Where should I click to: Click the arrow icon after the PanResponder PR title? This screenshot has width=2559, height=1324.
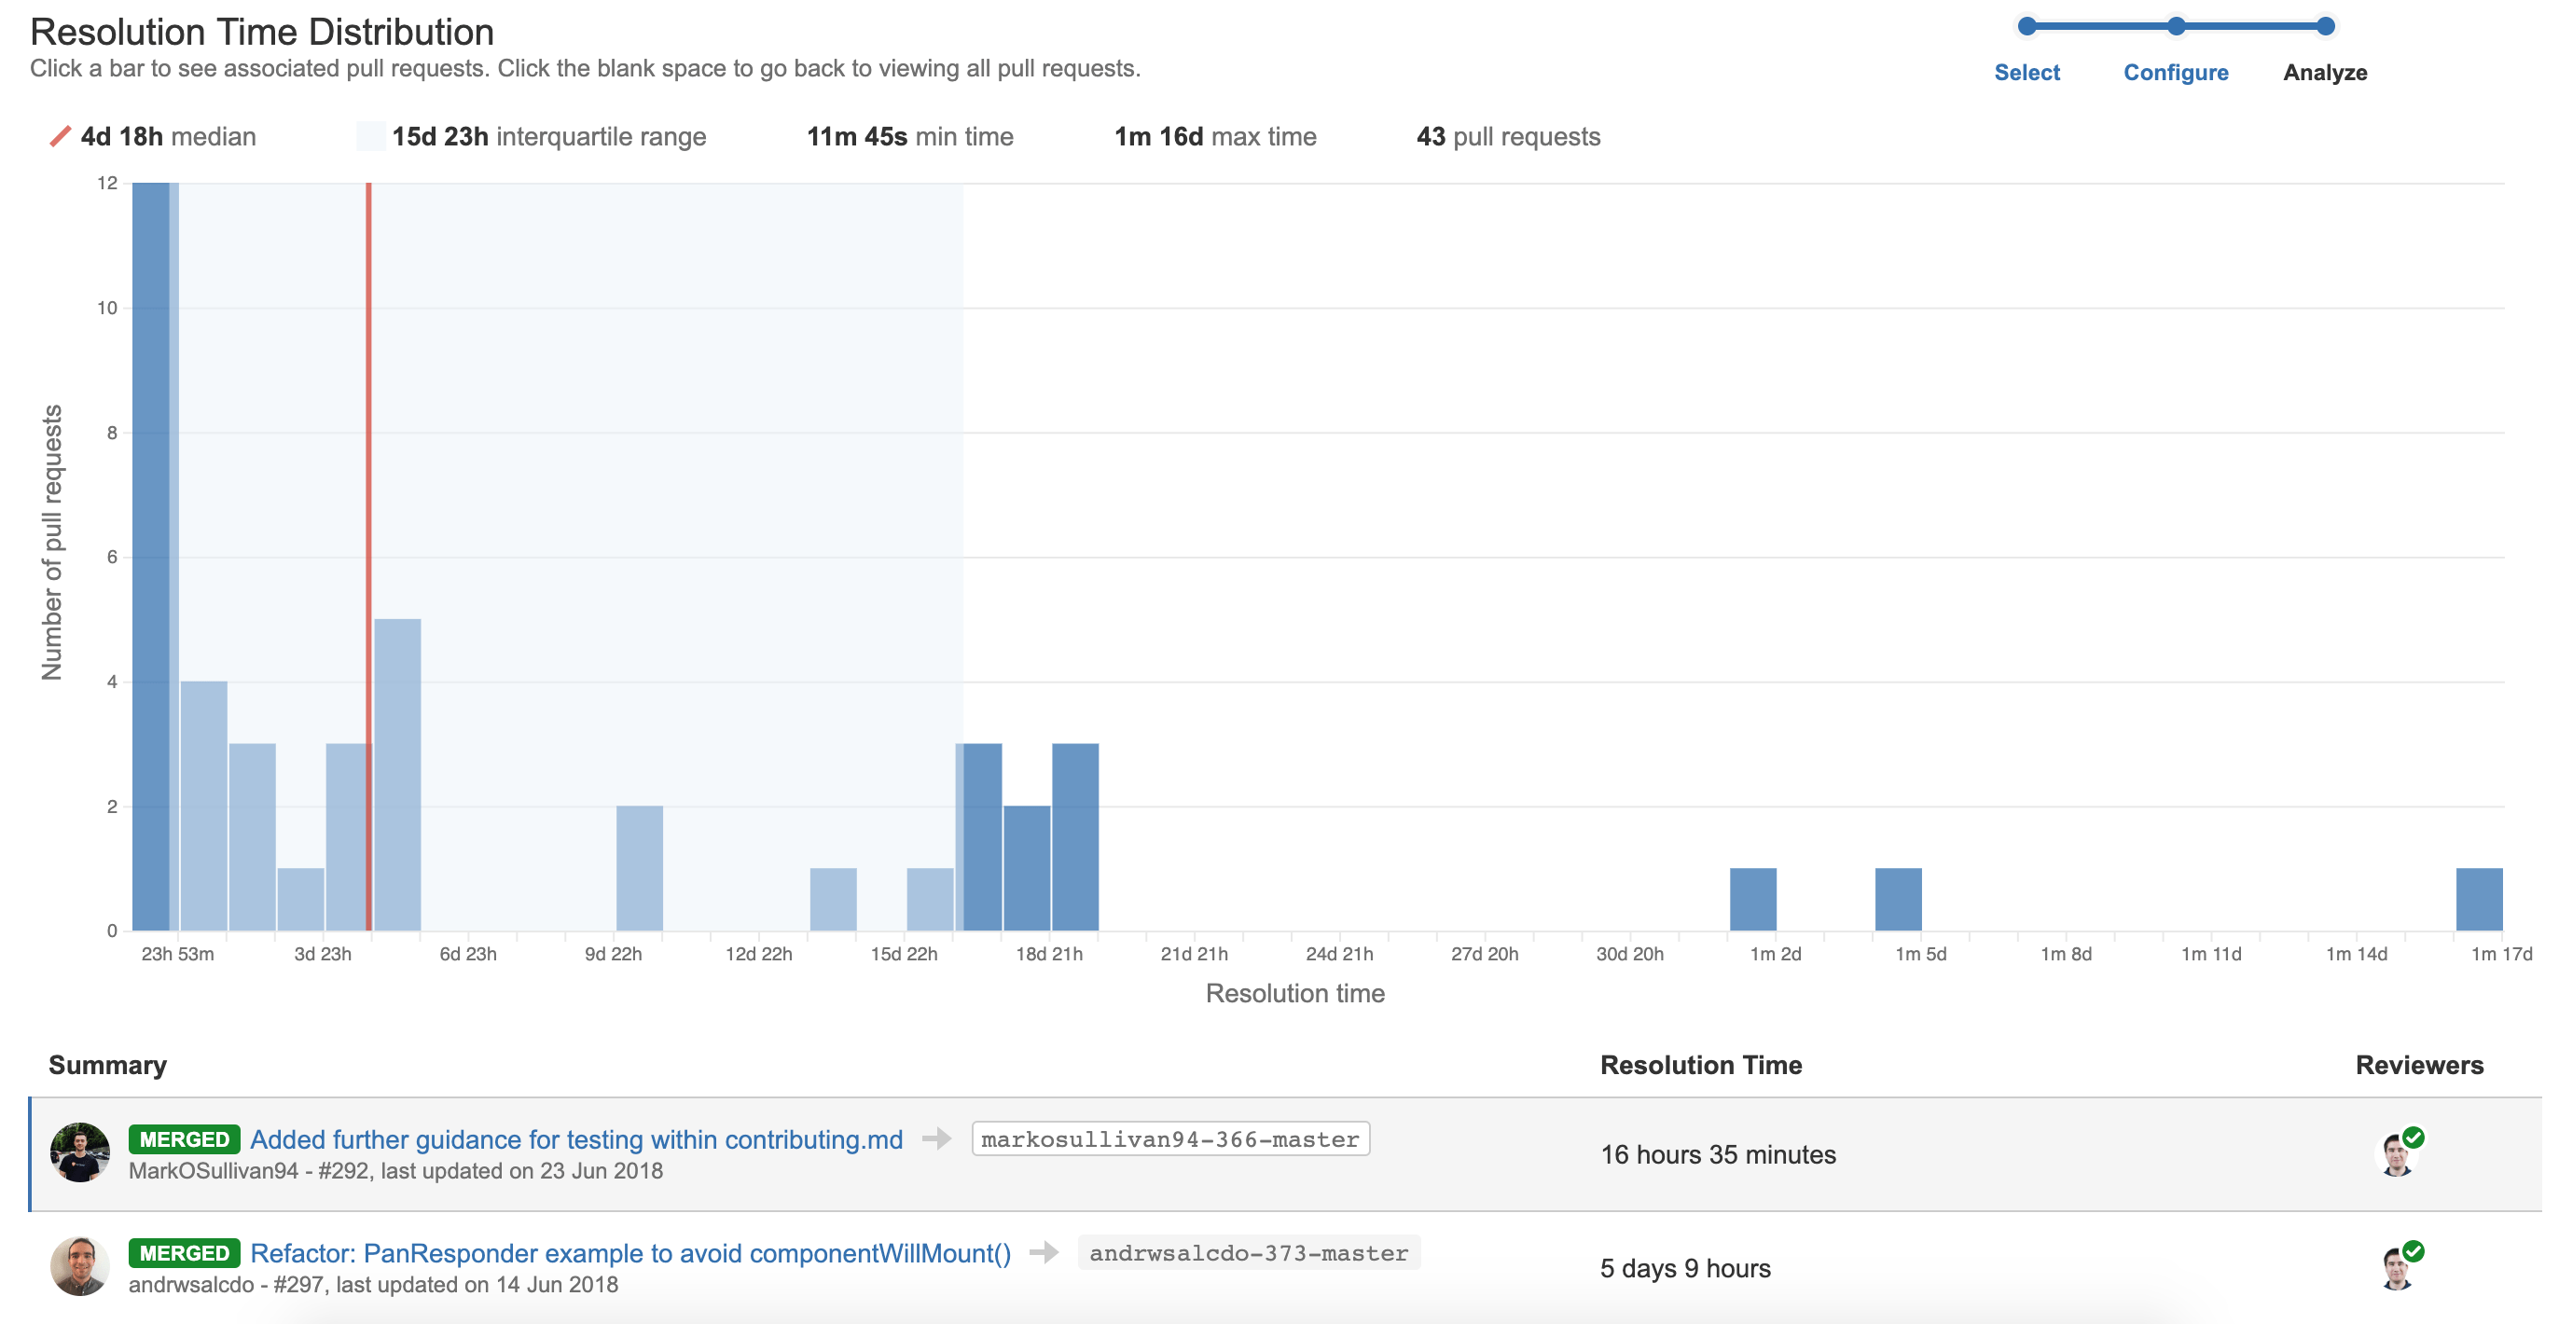pos(1044,1253)
